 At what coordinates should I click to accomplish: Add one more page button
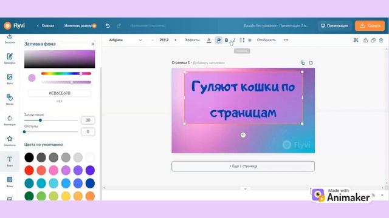pyautogui.click(x=243, y=166)
